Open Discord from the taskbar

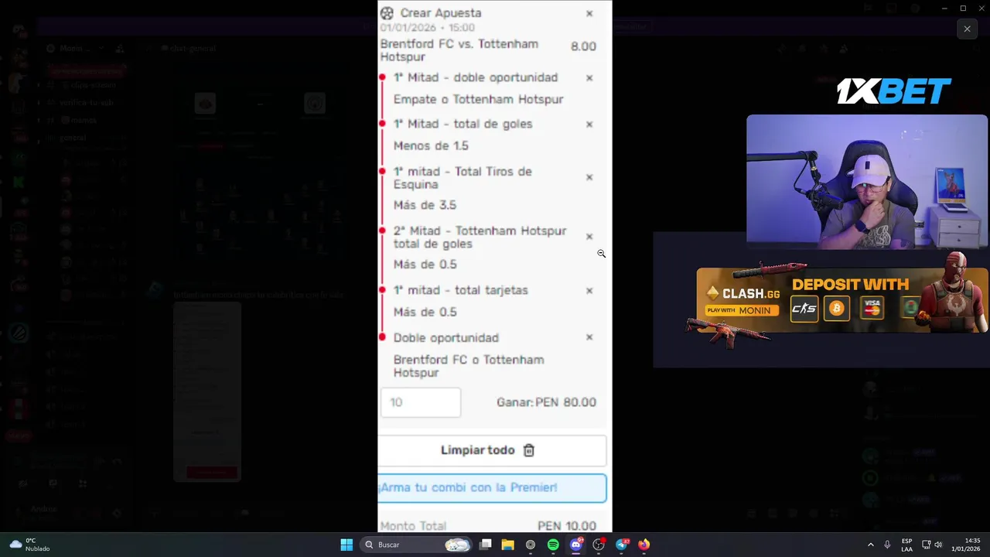click(x=576, y=545)
